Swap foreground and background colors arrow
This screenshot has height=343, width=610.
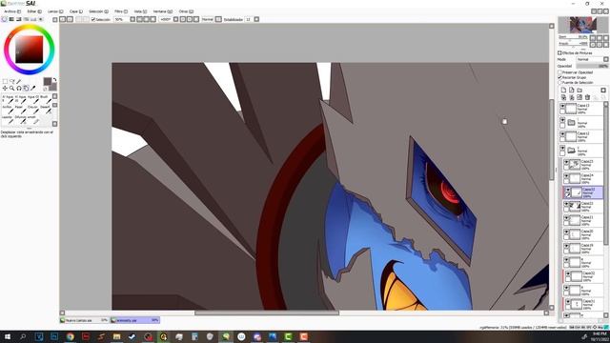point(55,80)
